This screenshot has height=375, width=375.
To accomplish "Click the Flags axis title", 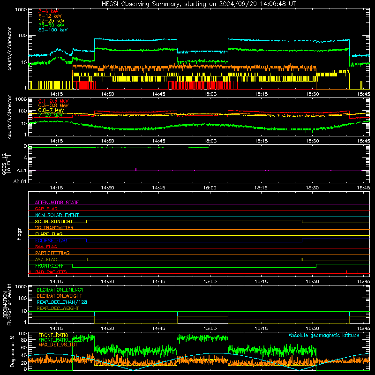I will (x=19, y=234).
